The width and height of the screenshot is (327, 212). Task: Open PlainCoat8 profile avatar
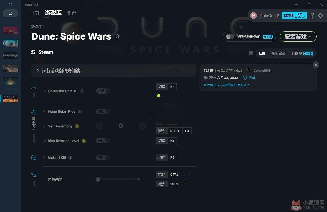tap(253, 15)
